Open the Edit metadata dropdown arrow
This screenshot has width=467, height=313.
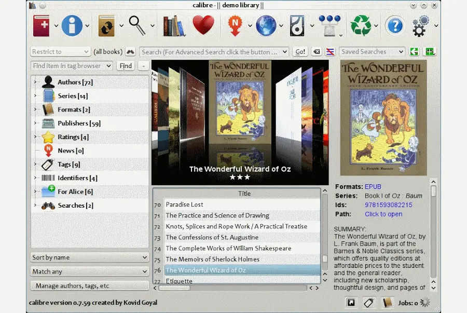pos(87,26)
